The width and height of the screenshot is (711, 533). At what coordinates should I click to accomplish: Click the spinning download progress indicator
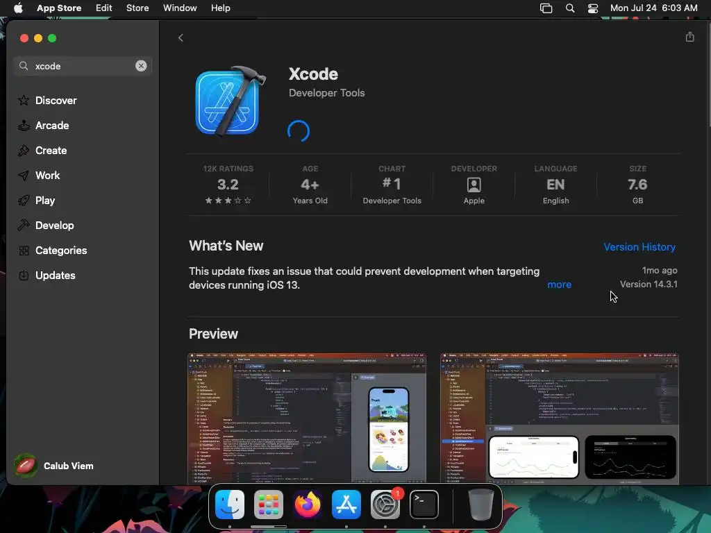tap(299, 131)
